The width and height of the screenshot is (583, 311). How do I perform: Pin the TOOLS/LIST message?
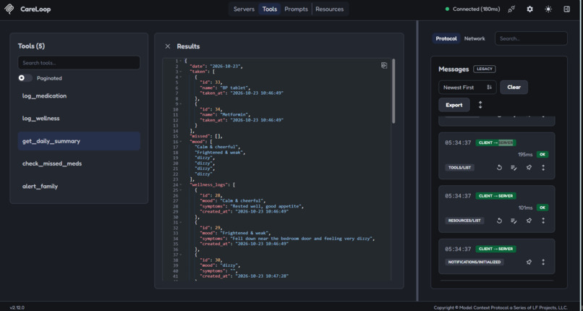(x=529, y=168)
